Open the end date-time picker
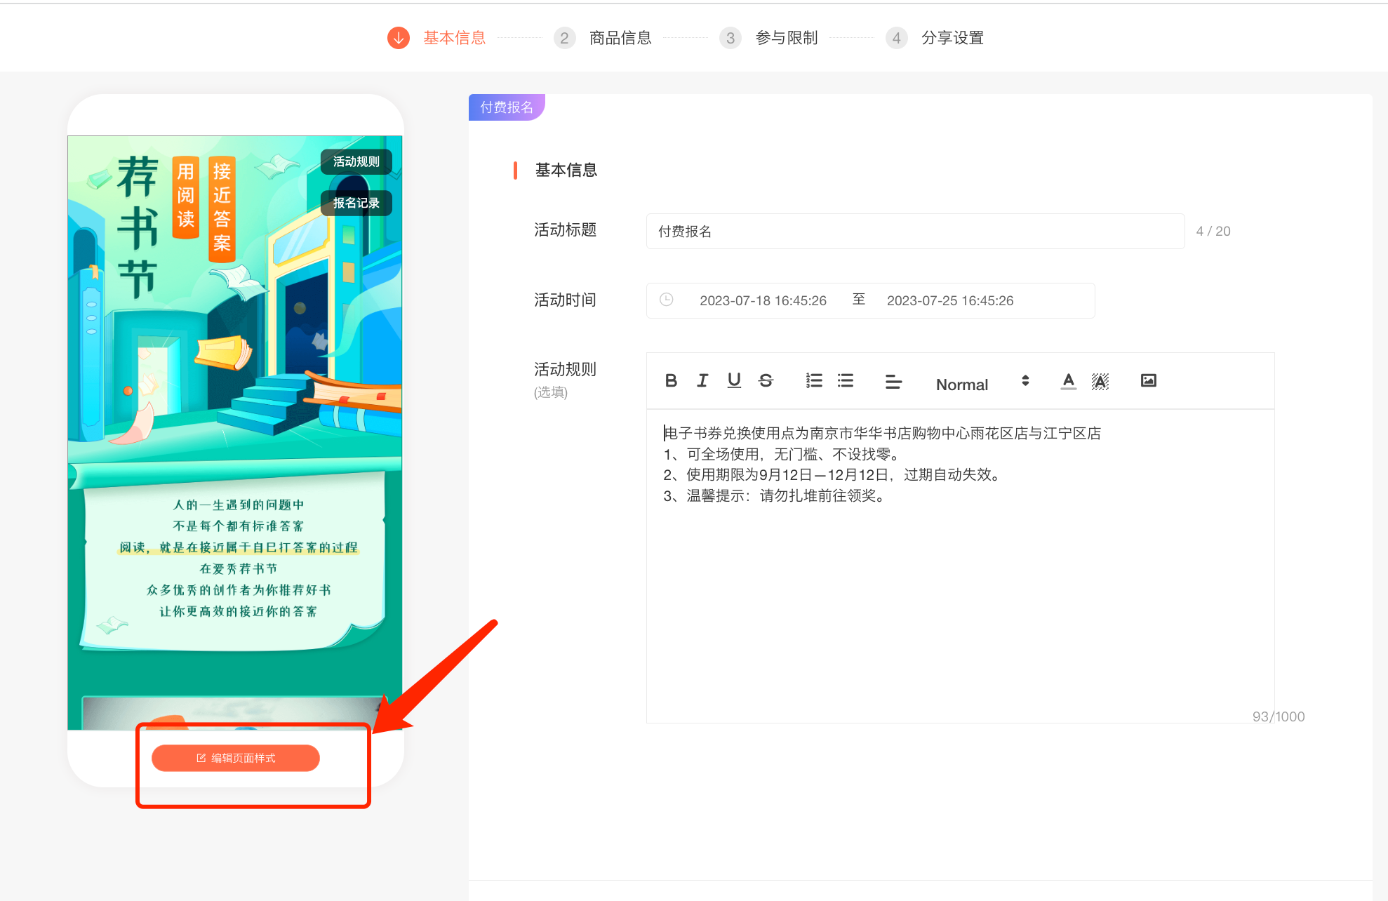Screen dimensions: 1388x901 [949, 301]
